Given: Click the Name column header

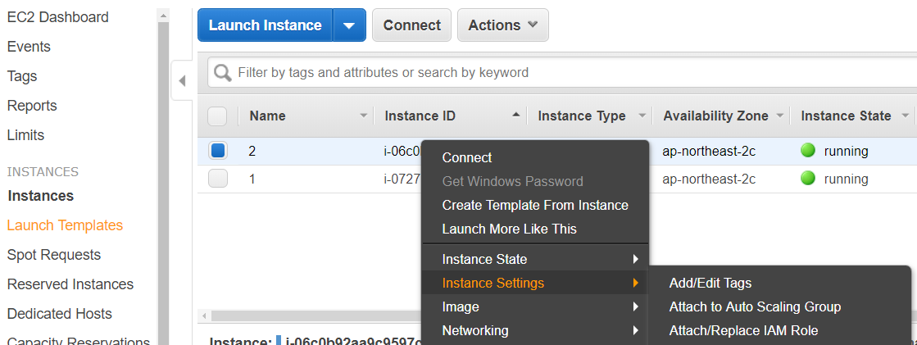Looking at the screenshot, I should [x=267, y=116].
